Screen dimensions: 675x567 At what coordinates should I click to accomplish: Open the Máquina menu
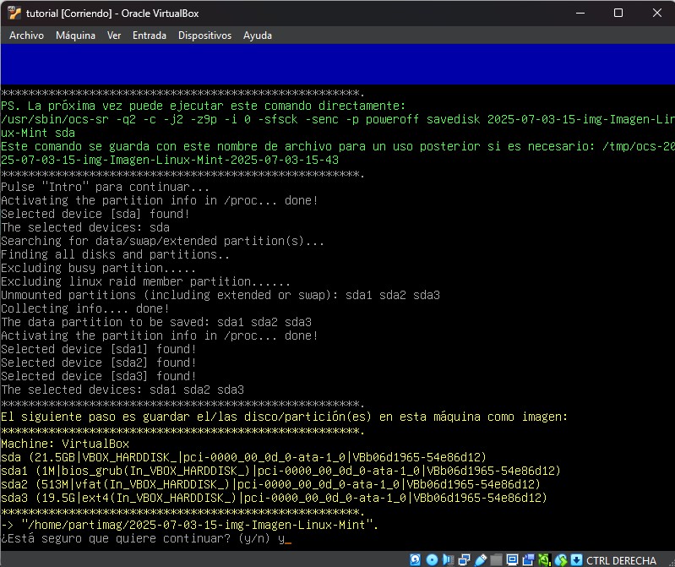[x=75, y=35]
